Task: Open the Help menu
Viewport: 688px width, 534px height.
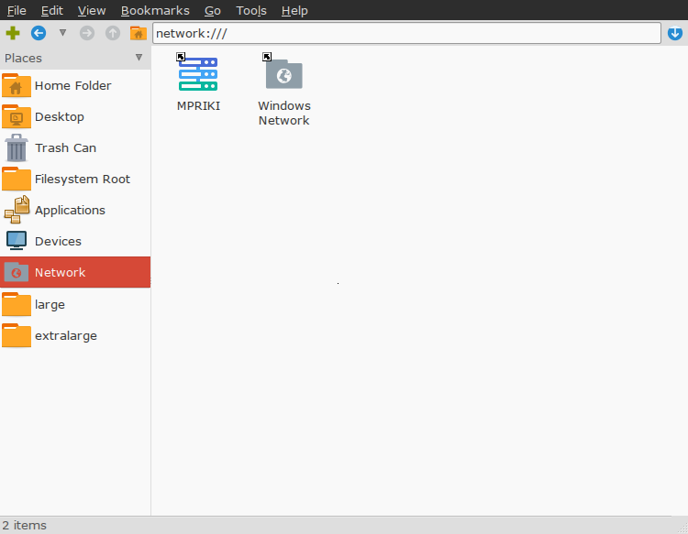Action: (x=294, y=10)
